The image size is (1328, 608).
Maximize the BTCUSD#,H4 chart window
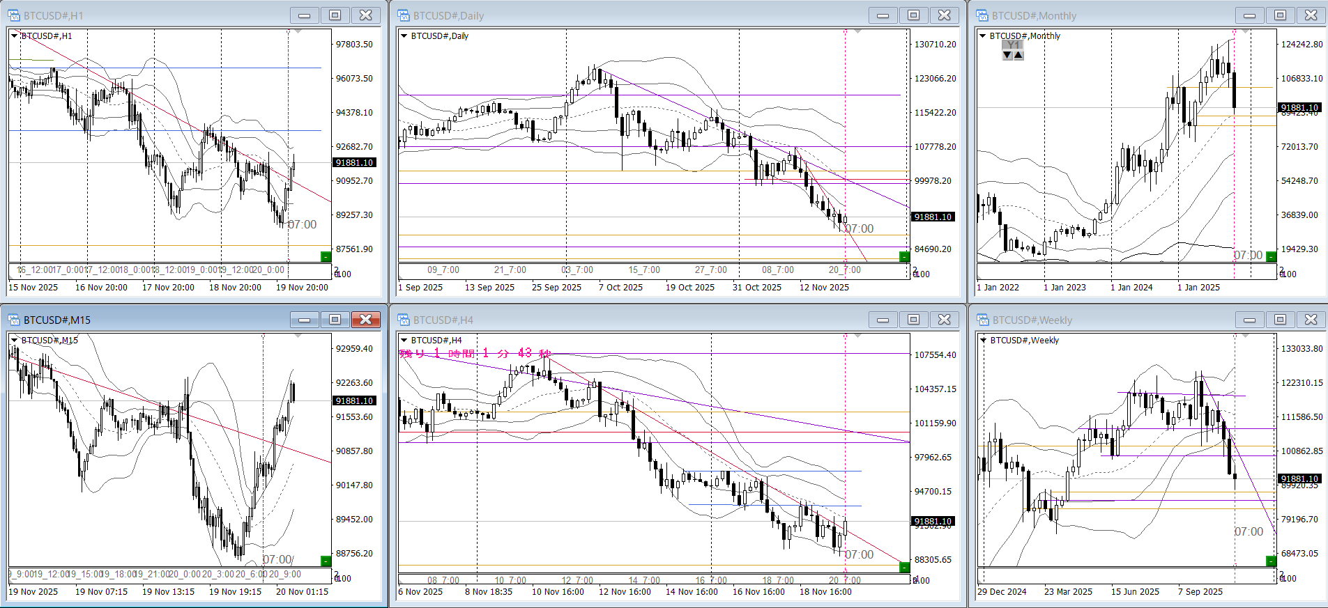[x=913, y=320]
